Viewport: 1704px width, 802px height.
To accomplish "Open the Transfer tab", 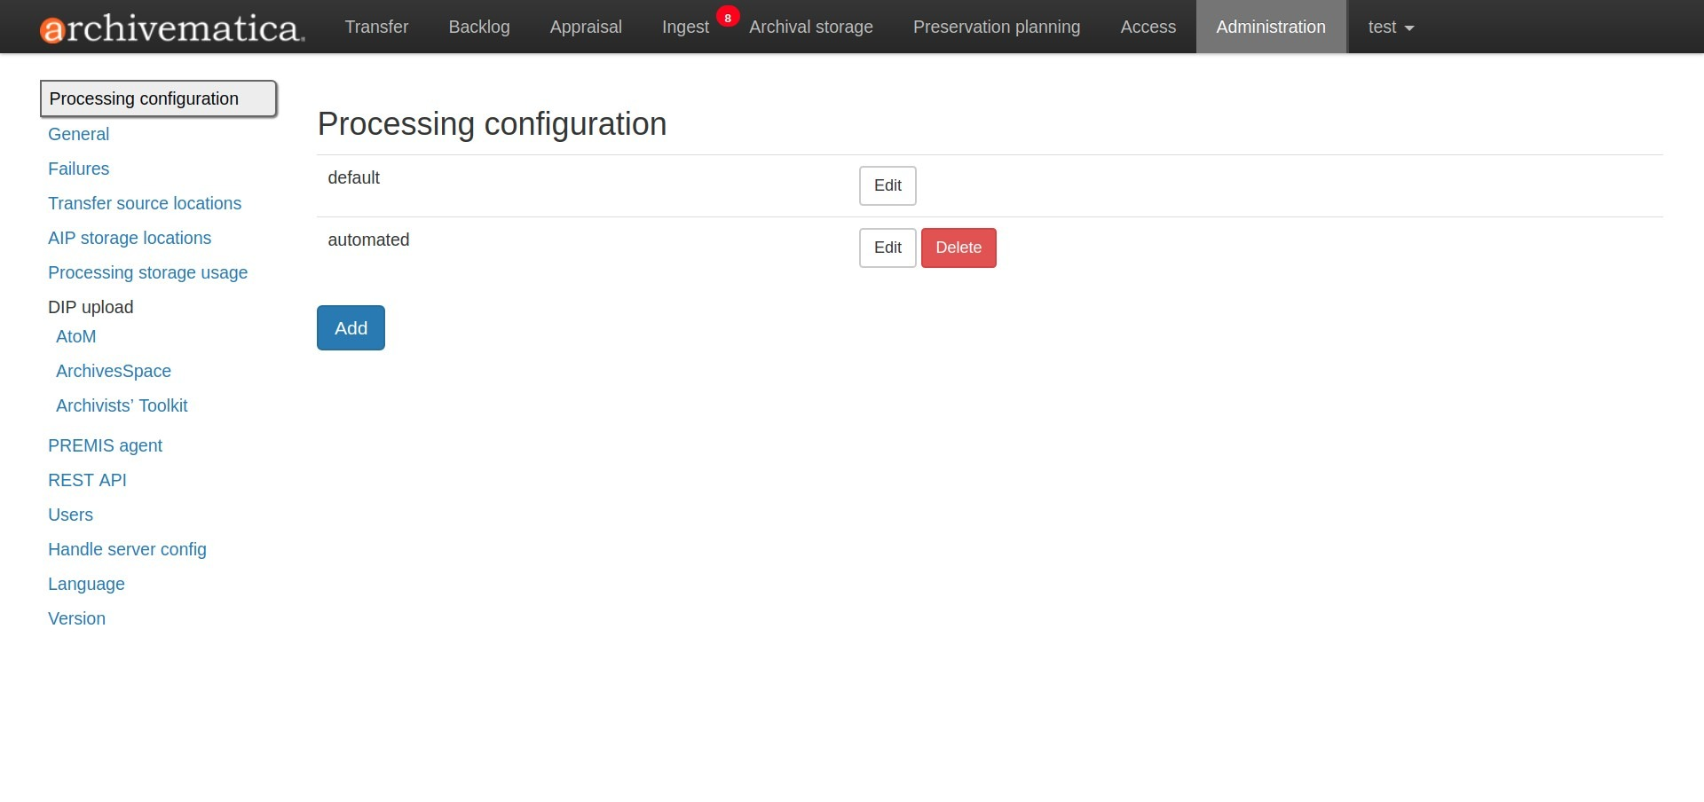I will pyautogui.click(x=376, y=28).
